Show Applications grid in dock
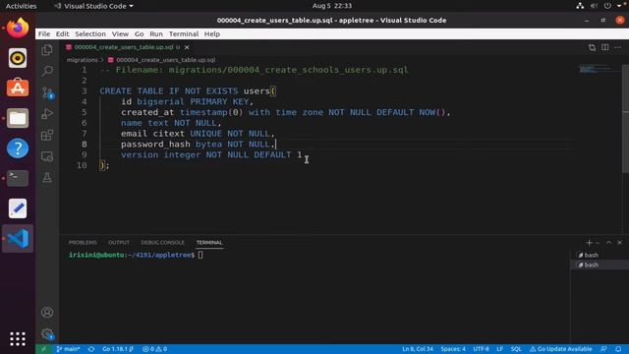This screenshot has width=629, height=354. coord(18,339)
